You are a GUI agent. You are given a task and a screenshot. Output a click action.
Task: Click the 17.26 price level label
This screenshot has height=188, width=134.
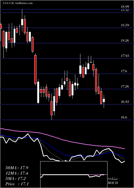(125, 86)
